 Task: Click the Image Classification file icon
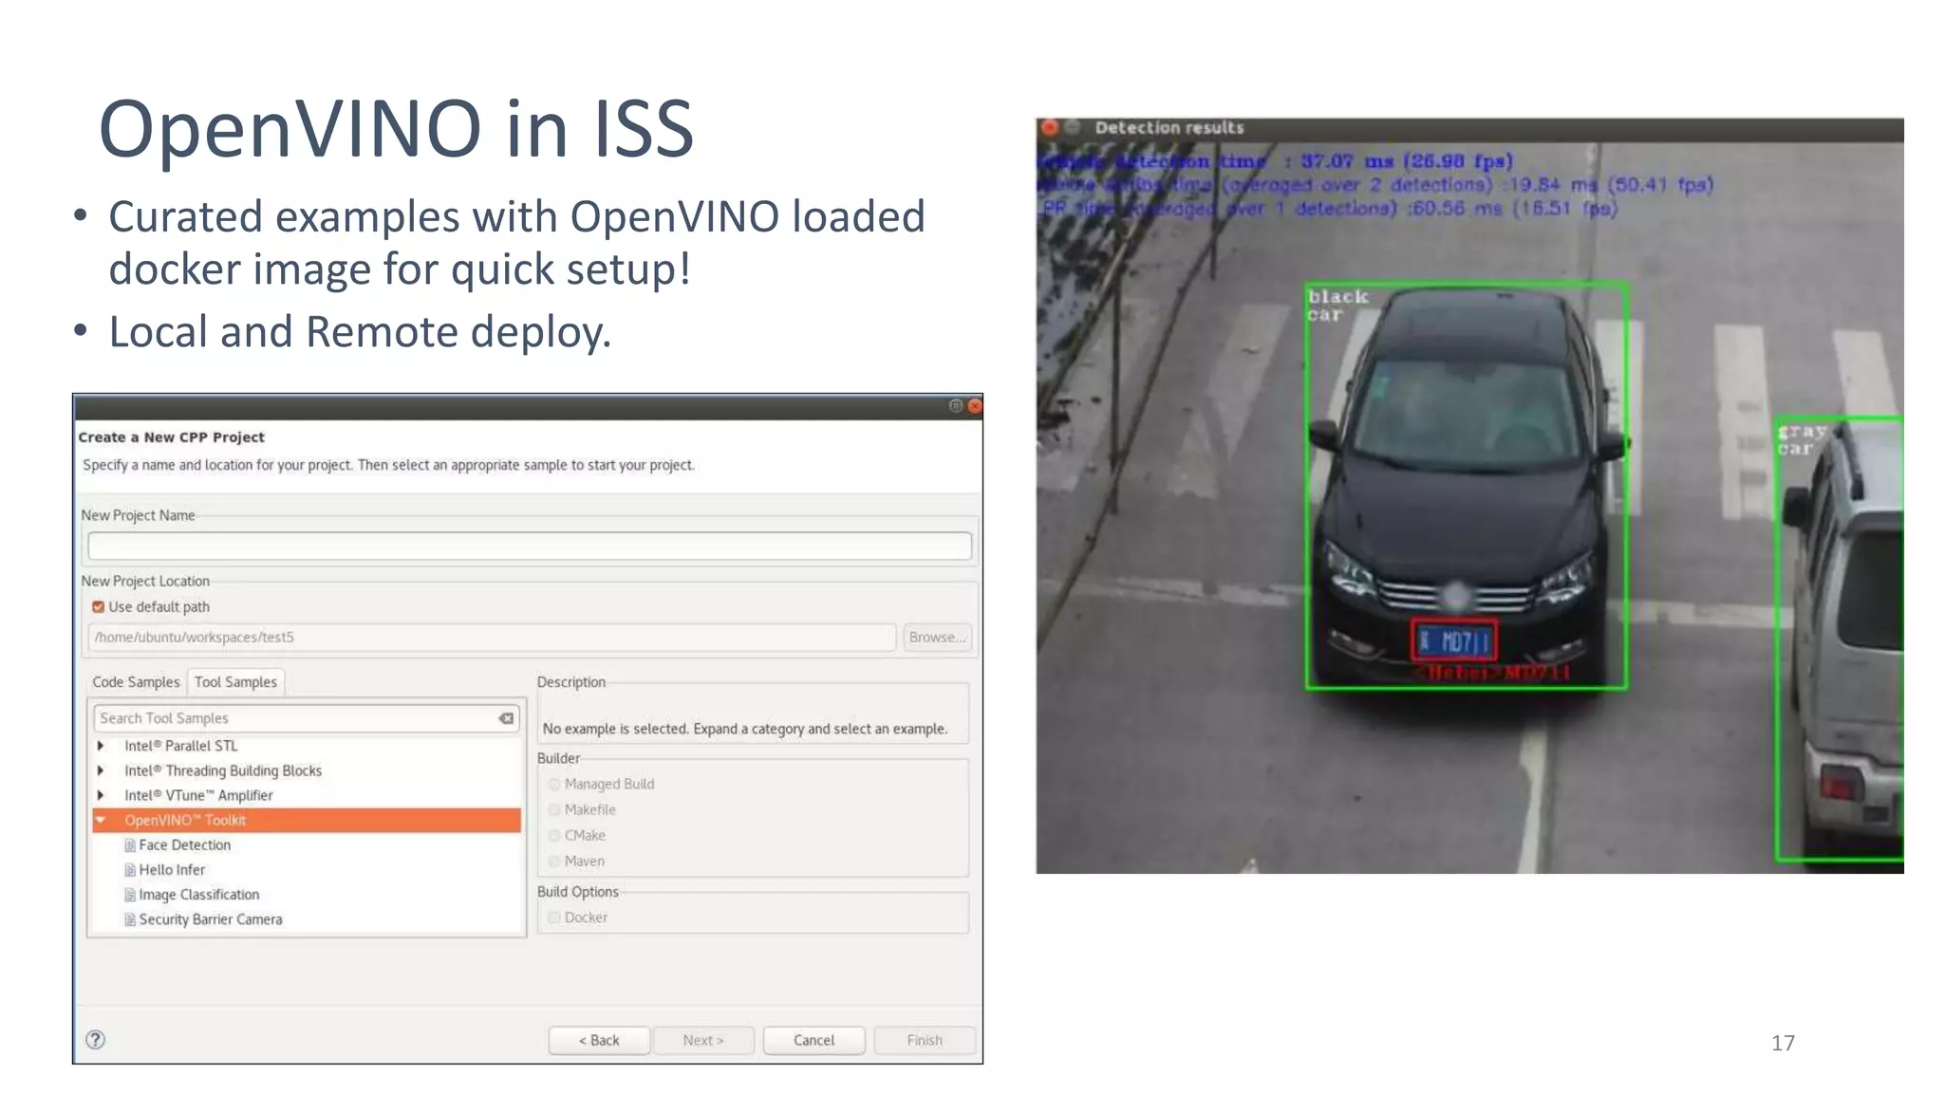pos(130,895)
